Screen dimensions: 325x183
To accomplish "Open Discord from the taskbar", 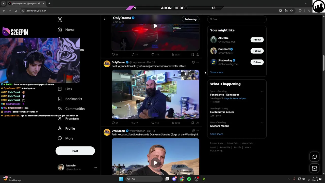I will click(174, 179).
